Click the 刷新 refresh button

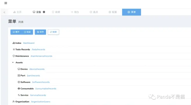pos(53,32)
